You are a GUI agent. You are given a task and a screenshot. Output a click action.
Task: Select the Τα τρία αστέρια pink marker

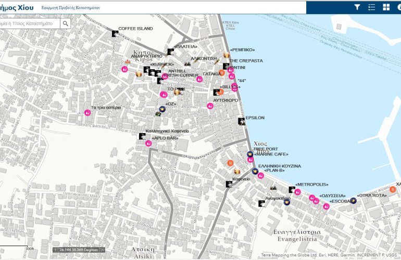pyautogui.click(x=87, y=113)
